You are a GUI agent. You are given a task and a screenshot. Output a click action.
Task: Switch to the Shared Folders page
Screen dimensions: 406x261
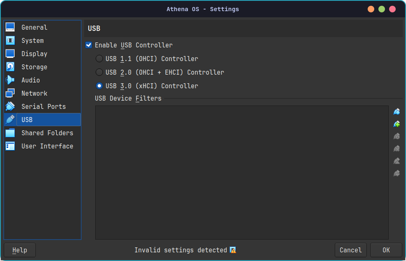click(47, 133)
